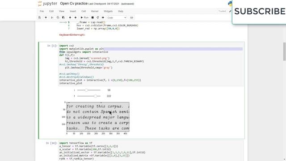Move selected cell down
This screenshot has height=161, width=286.
point(76,17)
